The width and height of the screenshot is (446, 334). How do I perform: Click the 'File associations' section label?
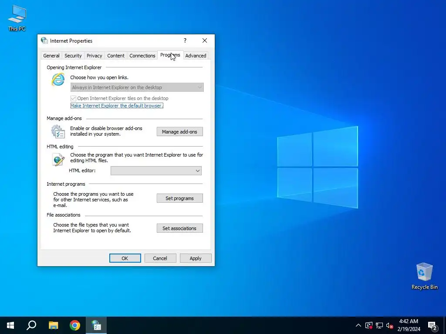point(64,215)
